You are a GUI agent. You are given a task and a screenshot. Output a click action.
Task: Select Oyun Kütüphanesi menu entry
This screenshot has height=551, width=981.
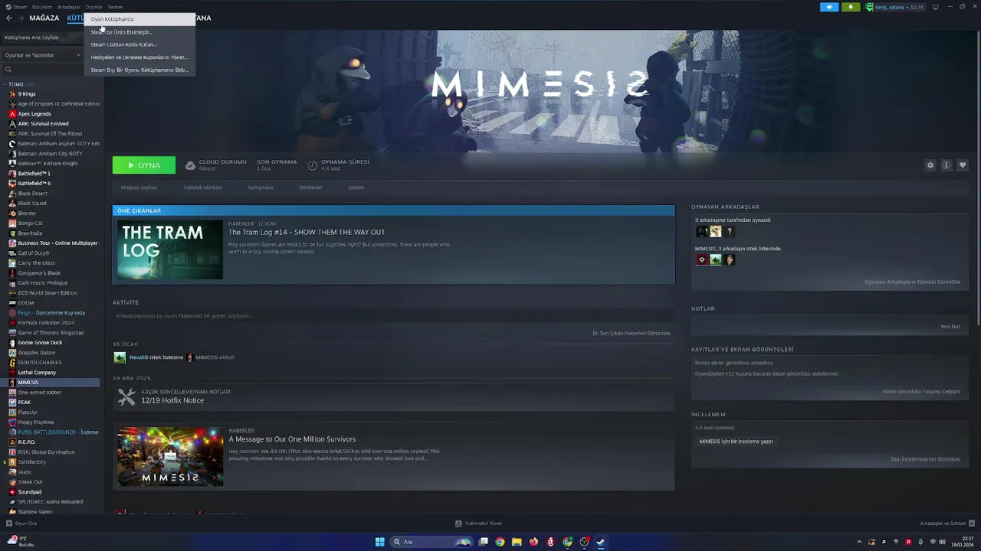pos(139,19)
